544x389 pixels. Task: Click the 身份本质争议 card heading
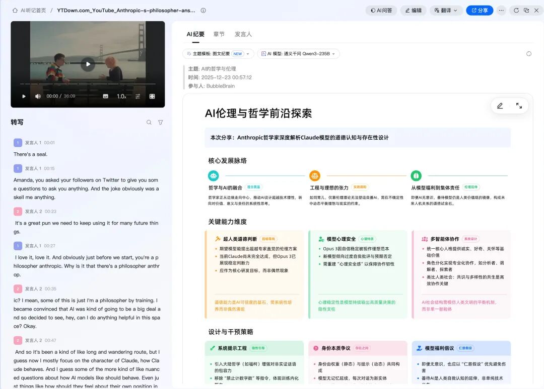click(x=335, y=348)
